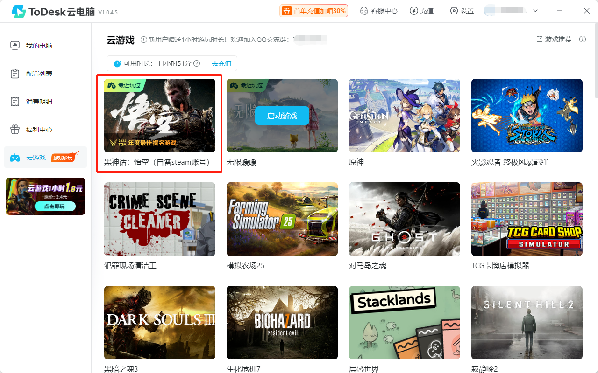Click title 黑神话：悟空（自备steam账号）
This screenshot has height=373, width=598.
coord(157,162)
